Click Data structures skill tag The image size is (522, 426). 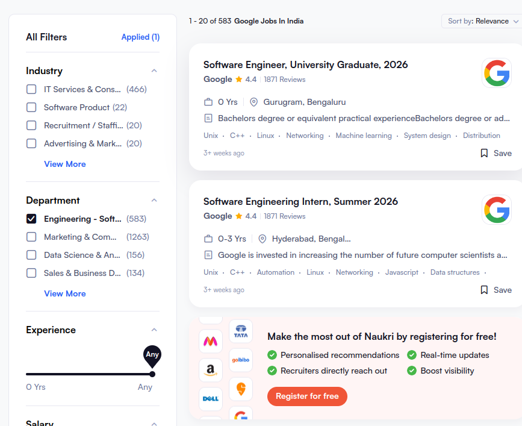(x=455, y=272)
